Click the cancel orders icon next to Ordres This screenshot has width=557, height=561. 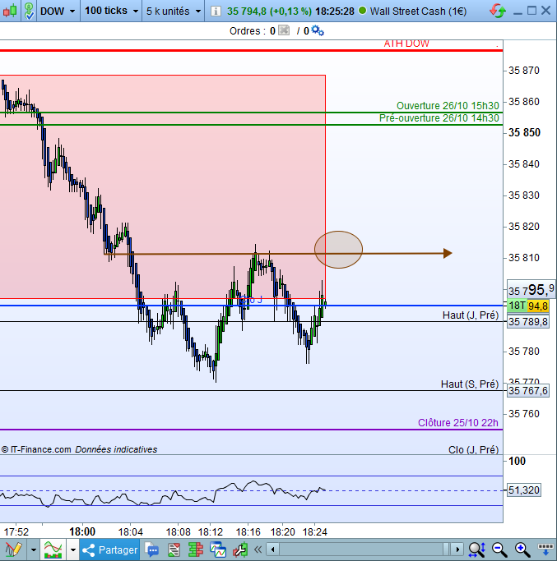pos(284,30)
